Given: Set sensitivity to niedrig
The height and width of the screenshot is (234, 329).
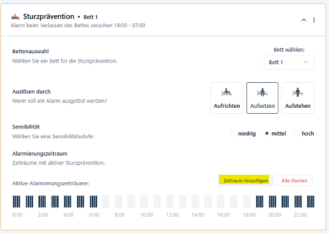Looking at the screenshot, I should [x=233, y=133].
